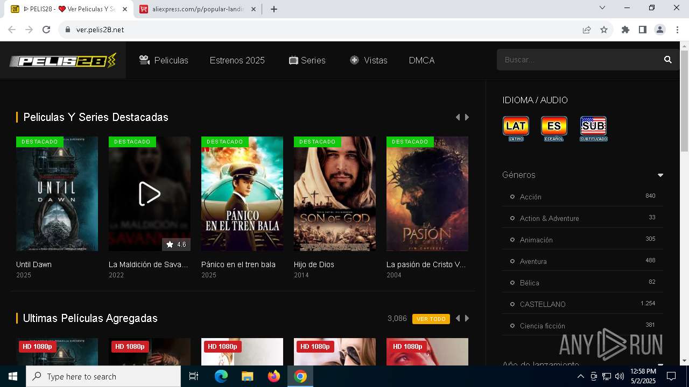Play La Maldición de Savannah
This screenshot has width=689, height=387.
coord(150,193)
